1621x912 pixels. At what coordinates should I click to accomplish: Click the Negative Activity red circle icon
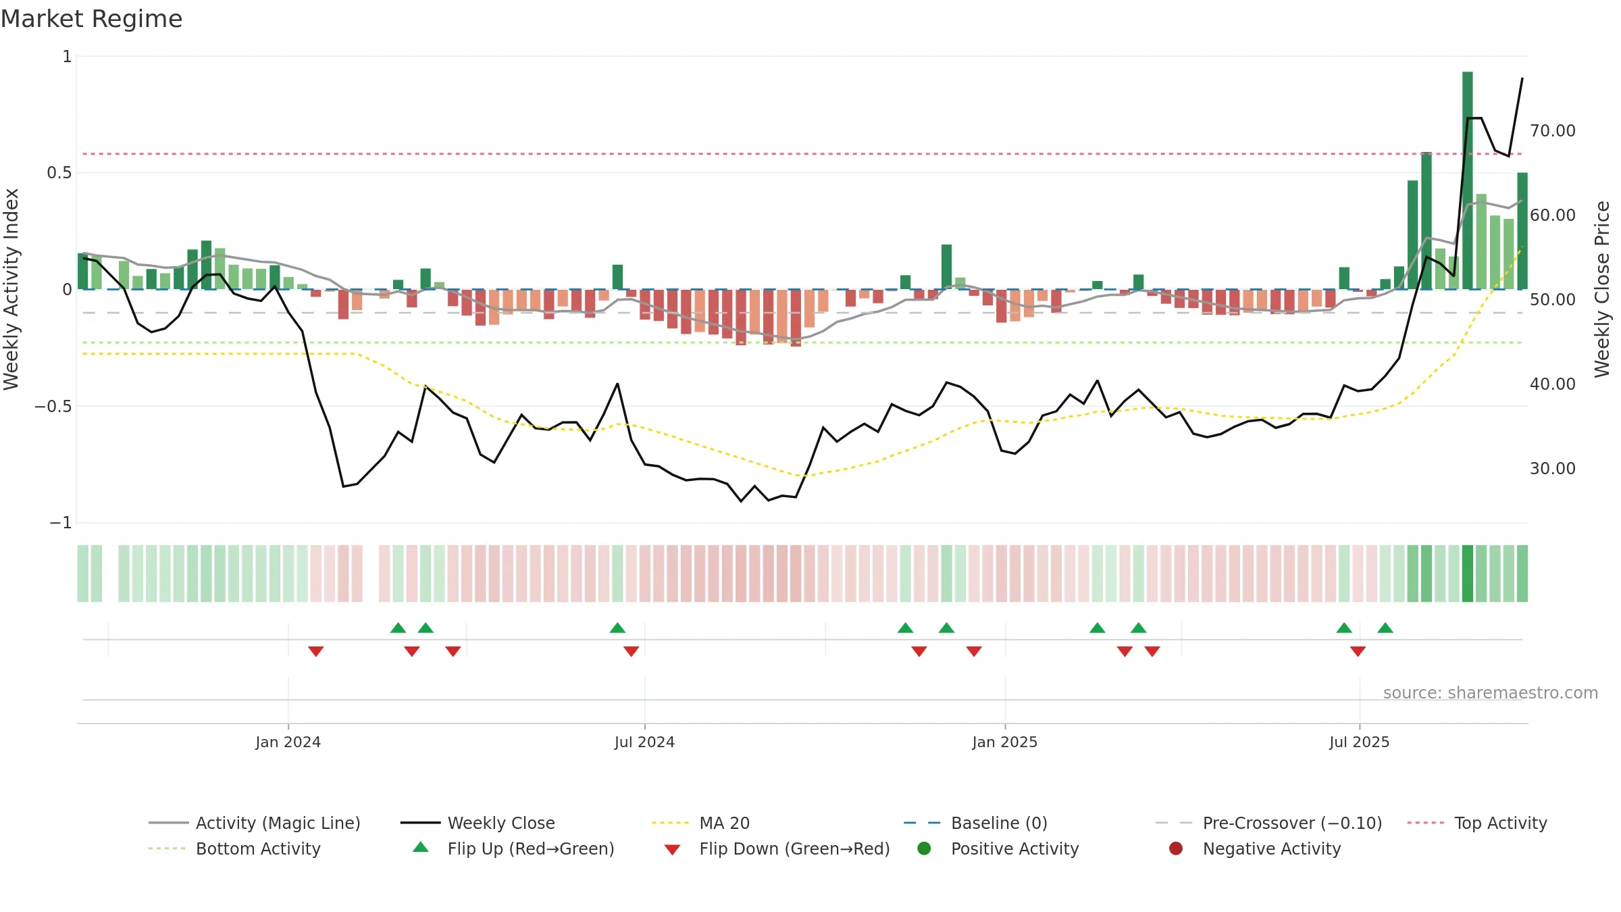tap(1176, 848)
